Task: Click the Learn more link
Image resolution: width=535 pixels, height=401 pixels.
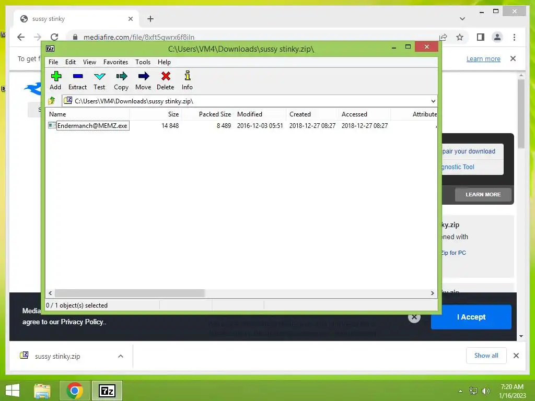Action: (x=483, y=58)
